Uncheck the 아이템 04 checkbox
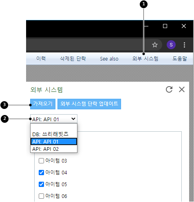Image resolution: width=194 pixels, height=202 pixels. (x=41, y=173)
